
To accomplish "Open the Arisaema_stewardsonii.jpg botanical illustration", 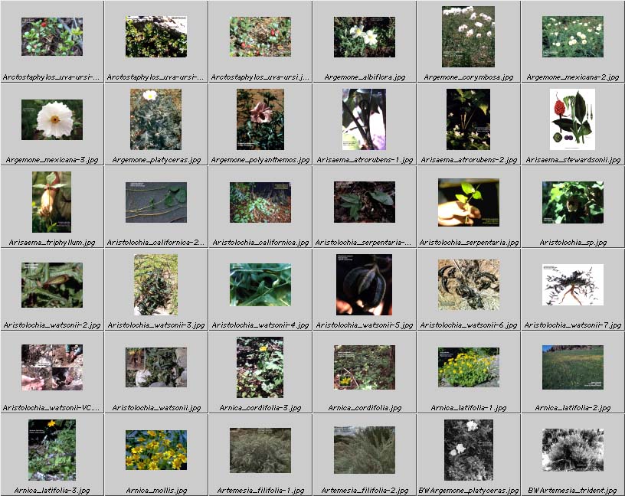I will (x=572, y=119).
